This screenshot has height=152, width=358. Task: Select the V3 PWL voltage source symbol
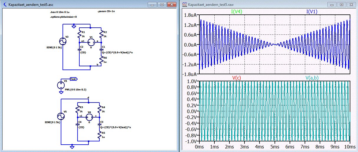(61, 85)
